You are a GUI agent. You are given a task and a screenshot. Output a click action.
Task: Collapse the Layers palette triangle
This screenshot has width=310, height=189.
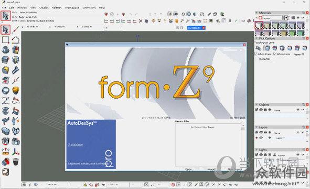click(256, 127)
